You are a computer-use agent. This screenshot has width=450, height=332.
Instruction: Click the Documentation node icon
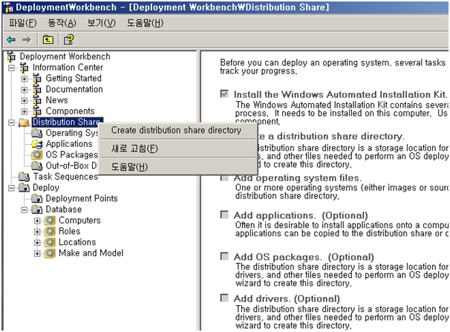point(37,90)
